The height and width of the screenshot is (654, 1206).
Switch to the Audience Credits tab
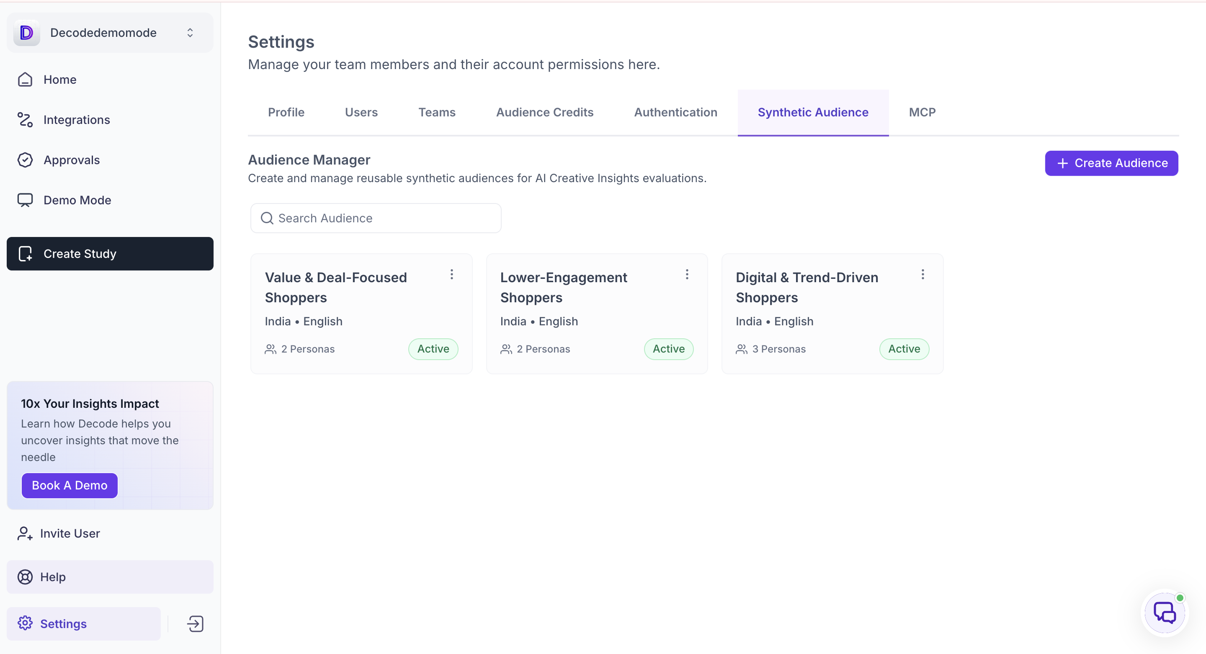point(544,112)
